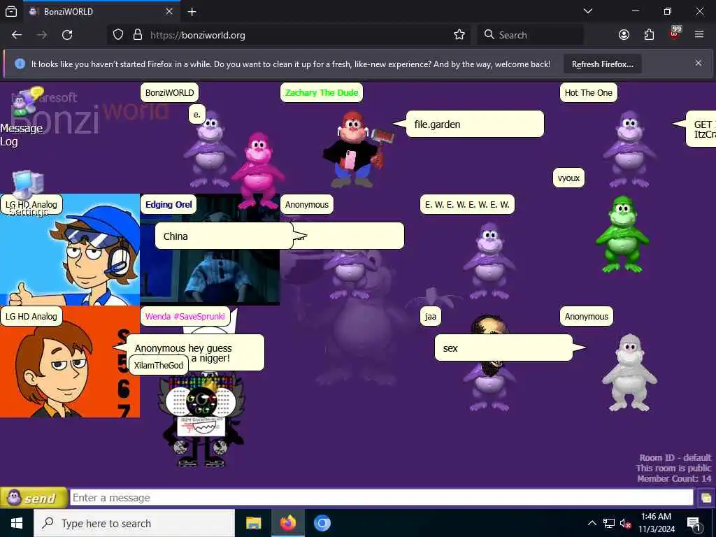
Task: Click the browser Search field
Action: [530, 35]
